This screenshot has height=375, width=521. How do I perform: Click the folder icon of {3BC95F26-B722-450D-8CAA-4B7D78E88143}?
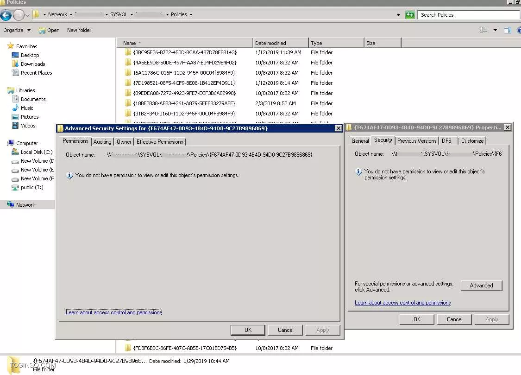tap(128, 52)
